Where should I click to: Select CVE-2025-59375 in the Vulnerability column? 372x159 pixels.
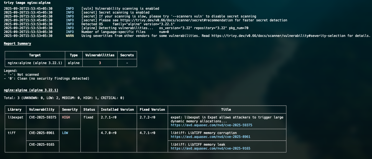[x=43, y=117]
